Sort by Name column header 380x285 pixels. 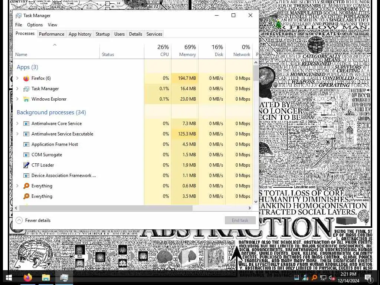(56, 51)
